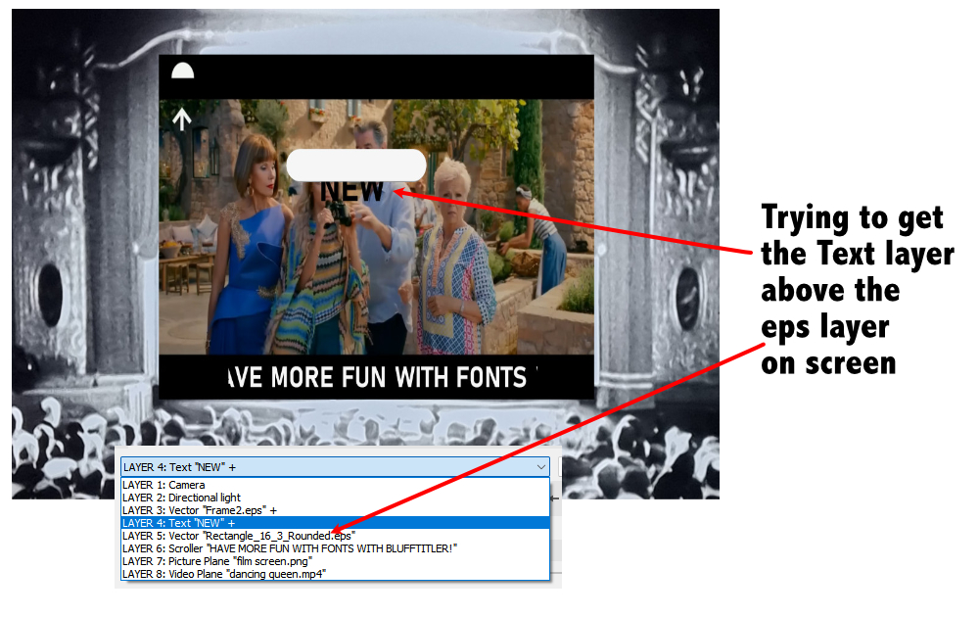Click the white rounded rectangle in preview
This screenshot has height=617, width=979.
click(356, 165)
